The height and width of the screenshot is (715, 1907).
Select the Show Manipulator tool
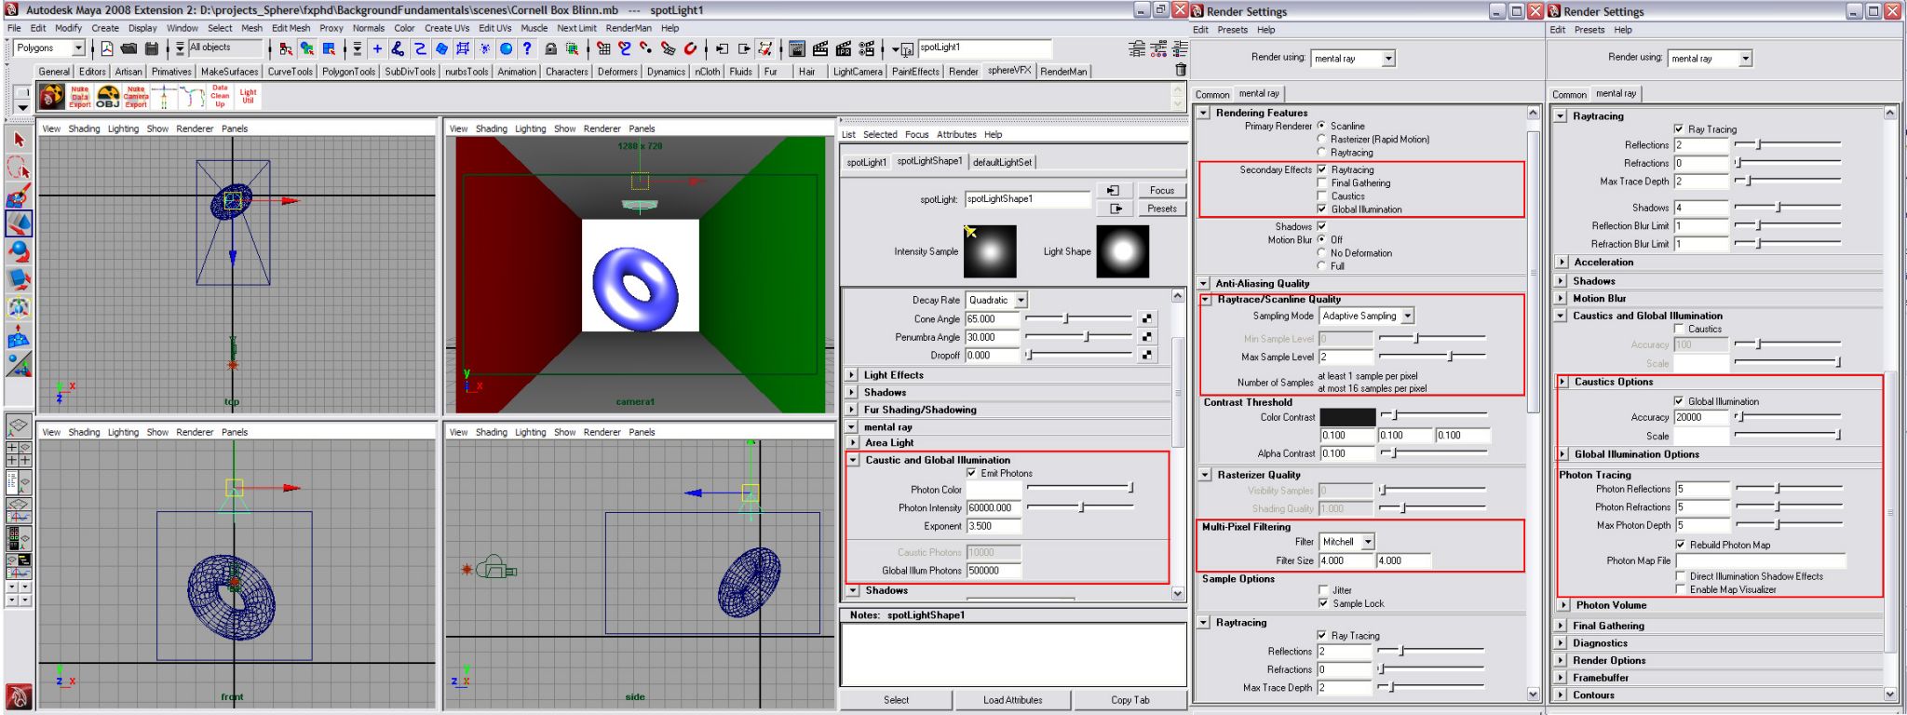[x=19, y=364]
